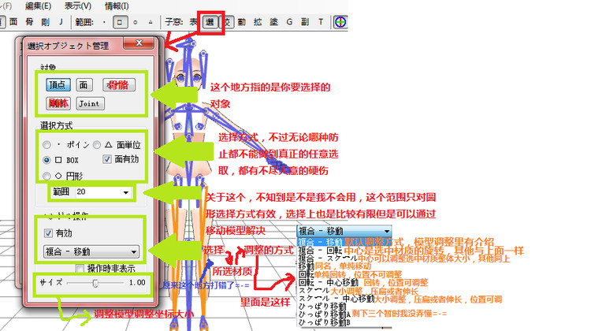
Task: Open the 表 sub-window from toolbar
Action: [194, 22]
